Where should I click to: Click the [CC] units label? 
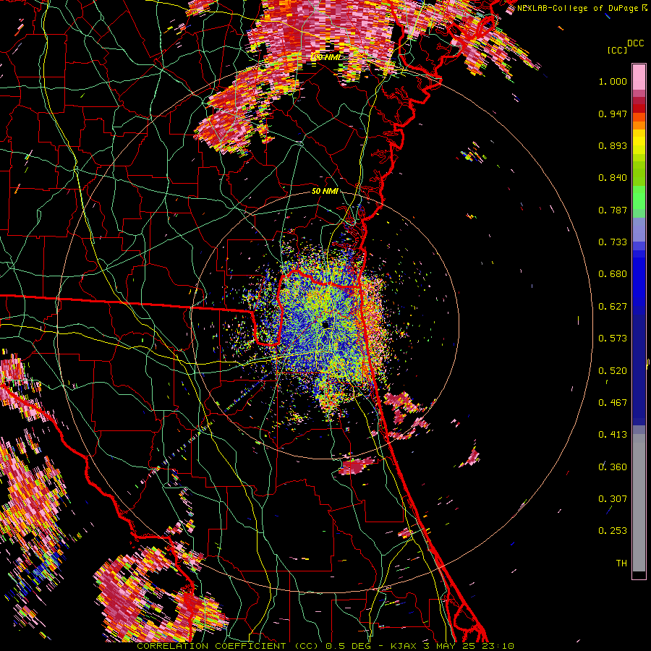[617, 50]
